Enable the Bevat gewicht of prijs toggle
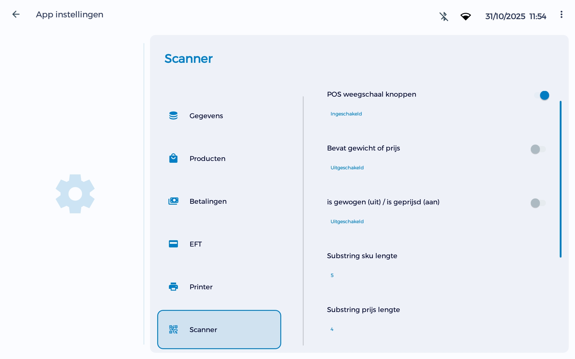Viewport: 575px width, 359px height. [x=538, y=149]
